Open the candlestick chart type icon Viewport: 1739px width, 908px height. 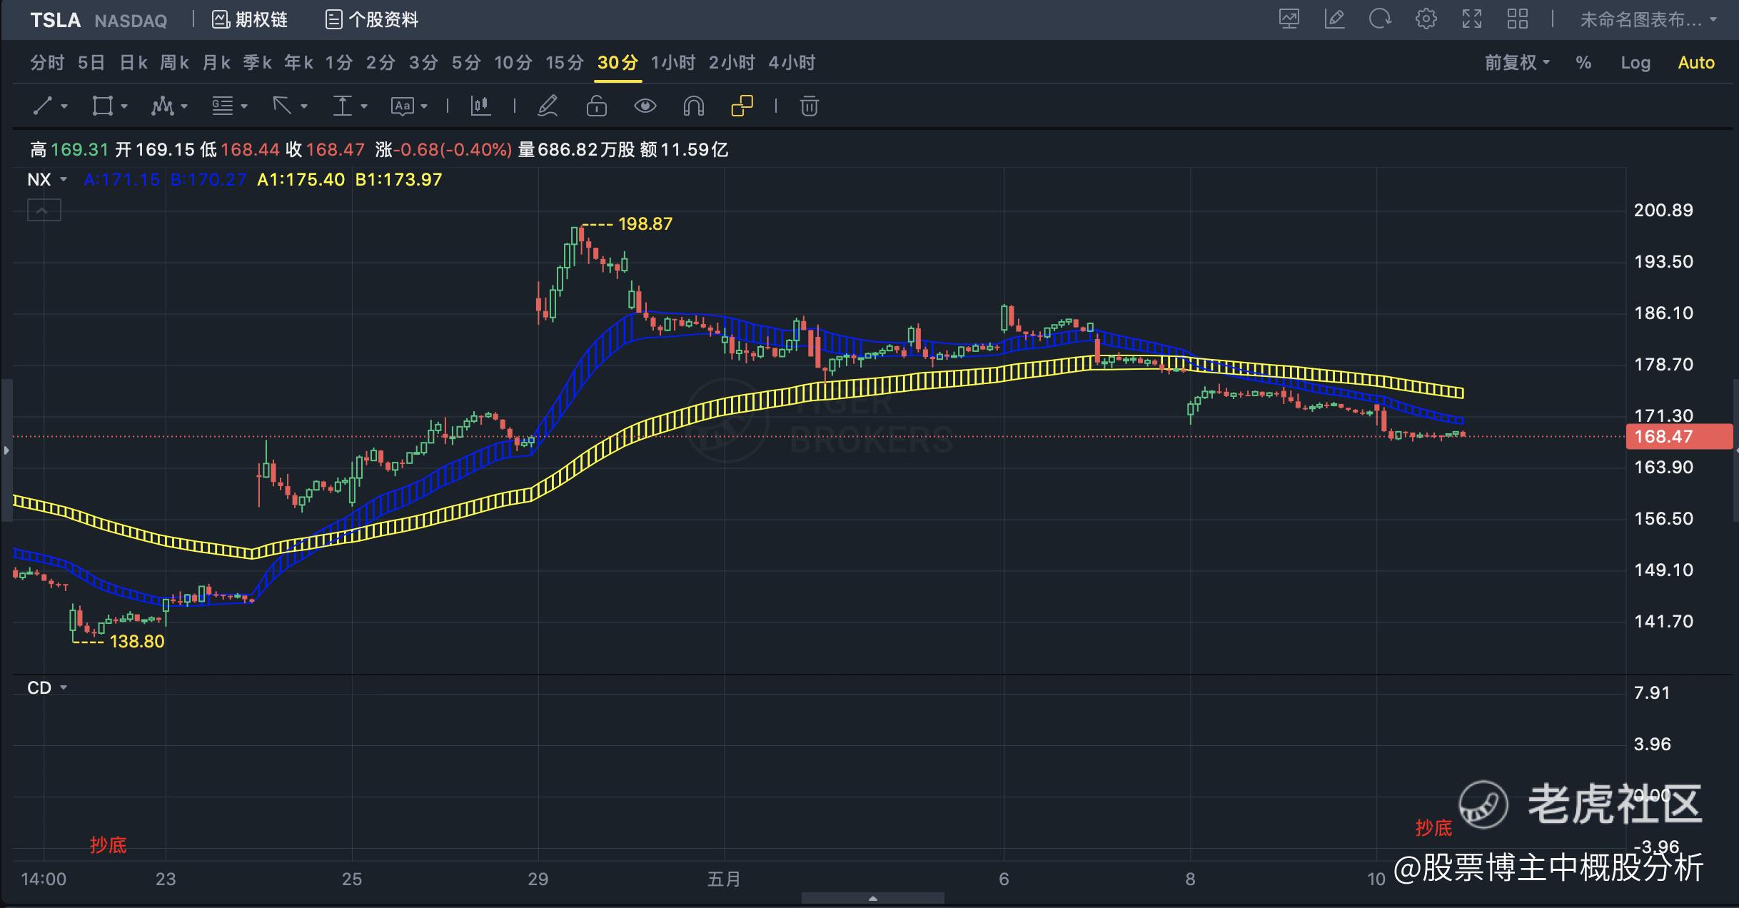(480, 106)
